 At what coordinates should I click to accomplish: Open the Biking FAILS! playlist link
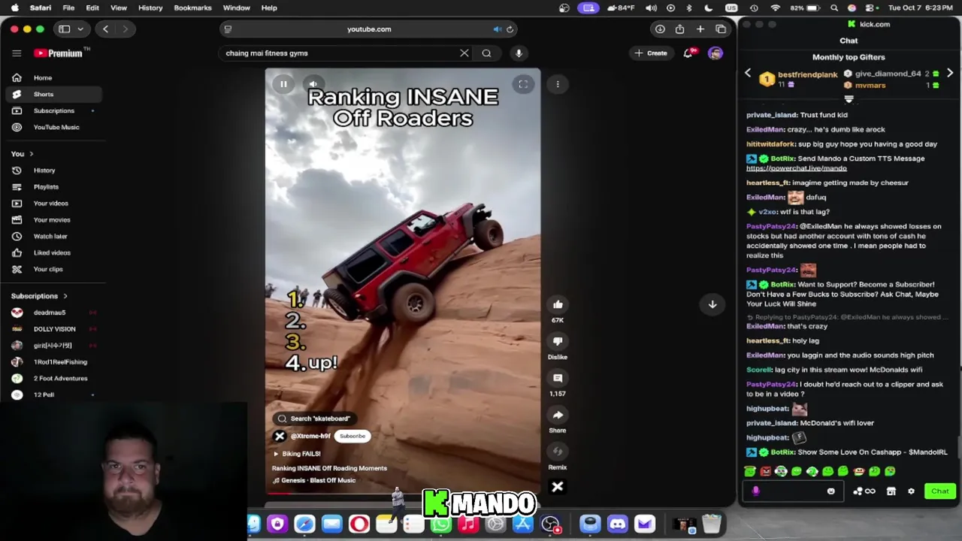pos(297,454)
